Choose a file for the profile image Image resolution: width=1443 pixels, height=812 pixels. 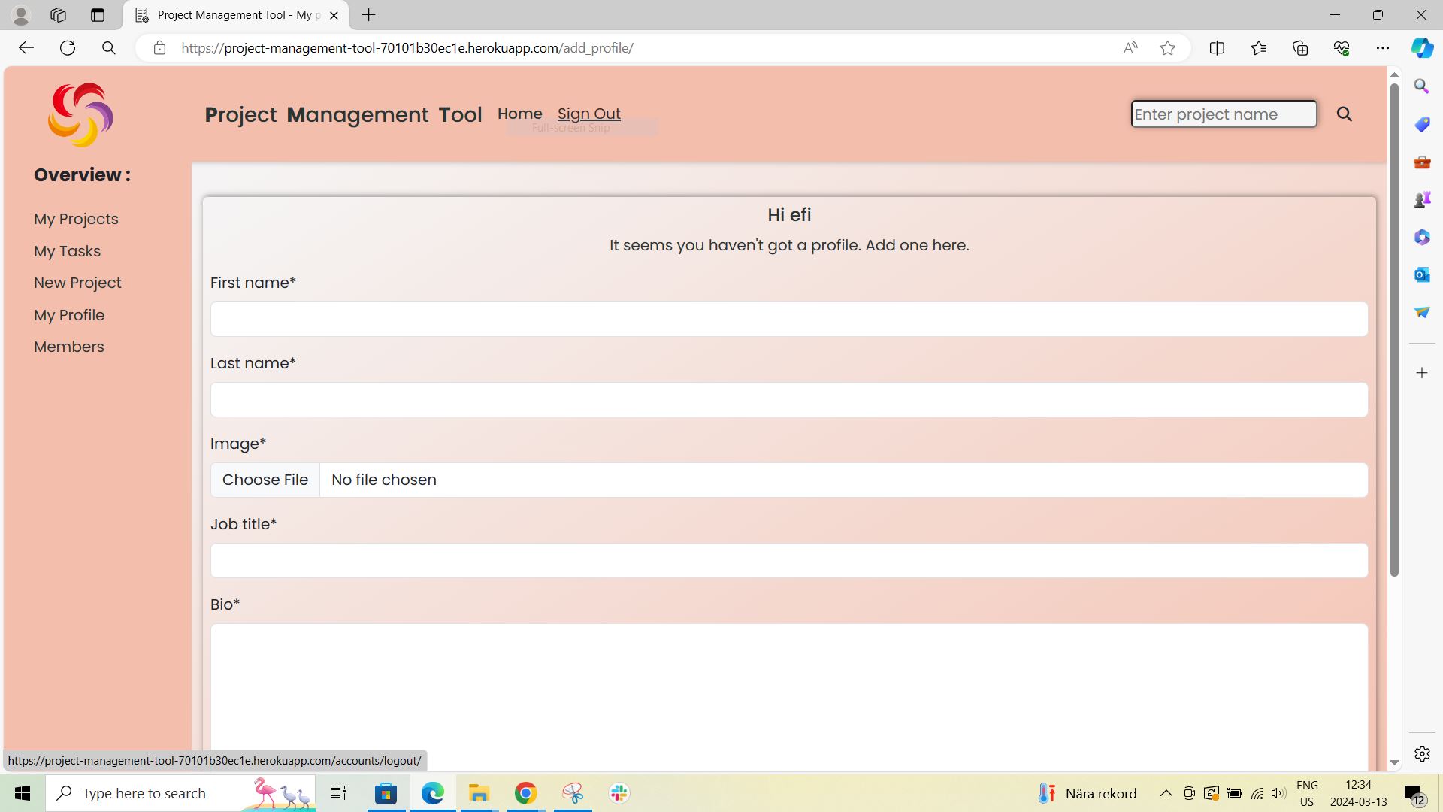265,479
